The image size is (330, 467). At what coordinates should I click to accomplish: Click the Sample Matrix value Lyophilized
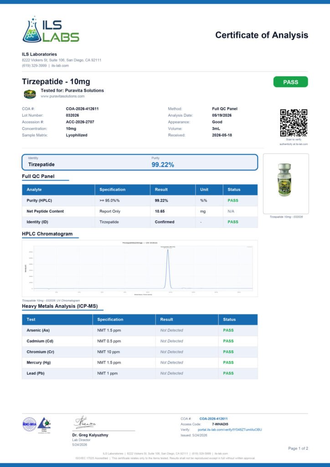(77, 135)
